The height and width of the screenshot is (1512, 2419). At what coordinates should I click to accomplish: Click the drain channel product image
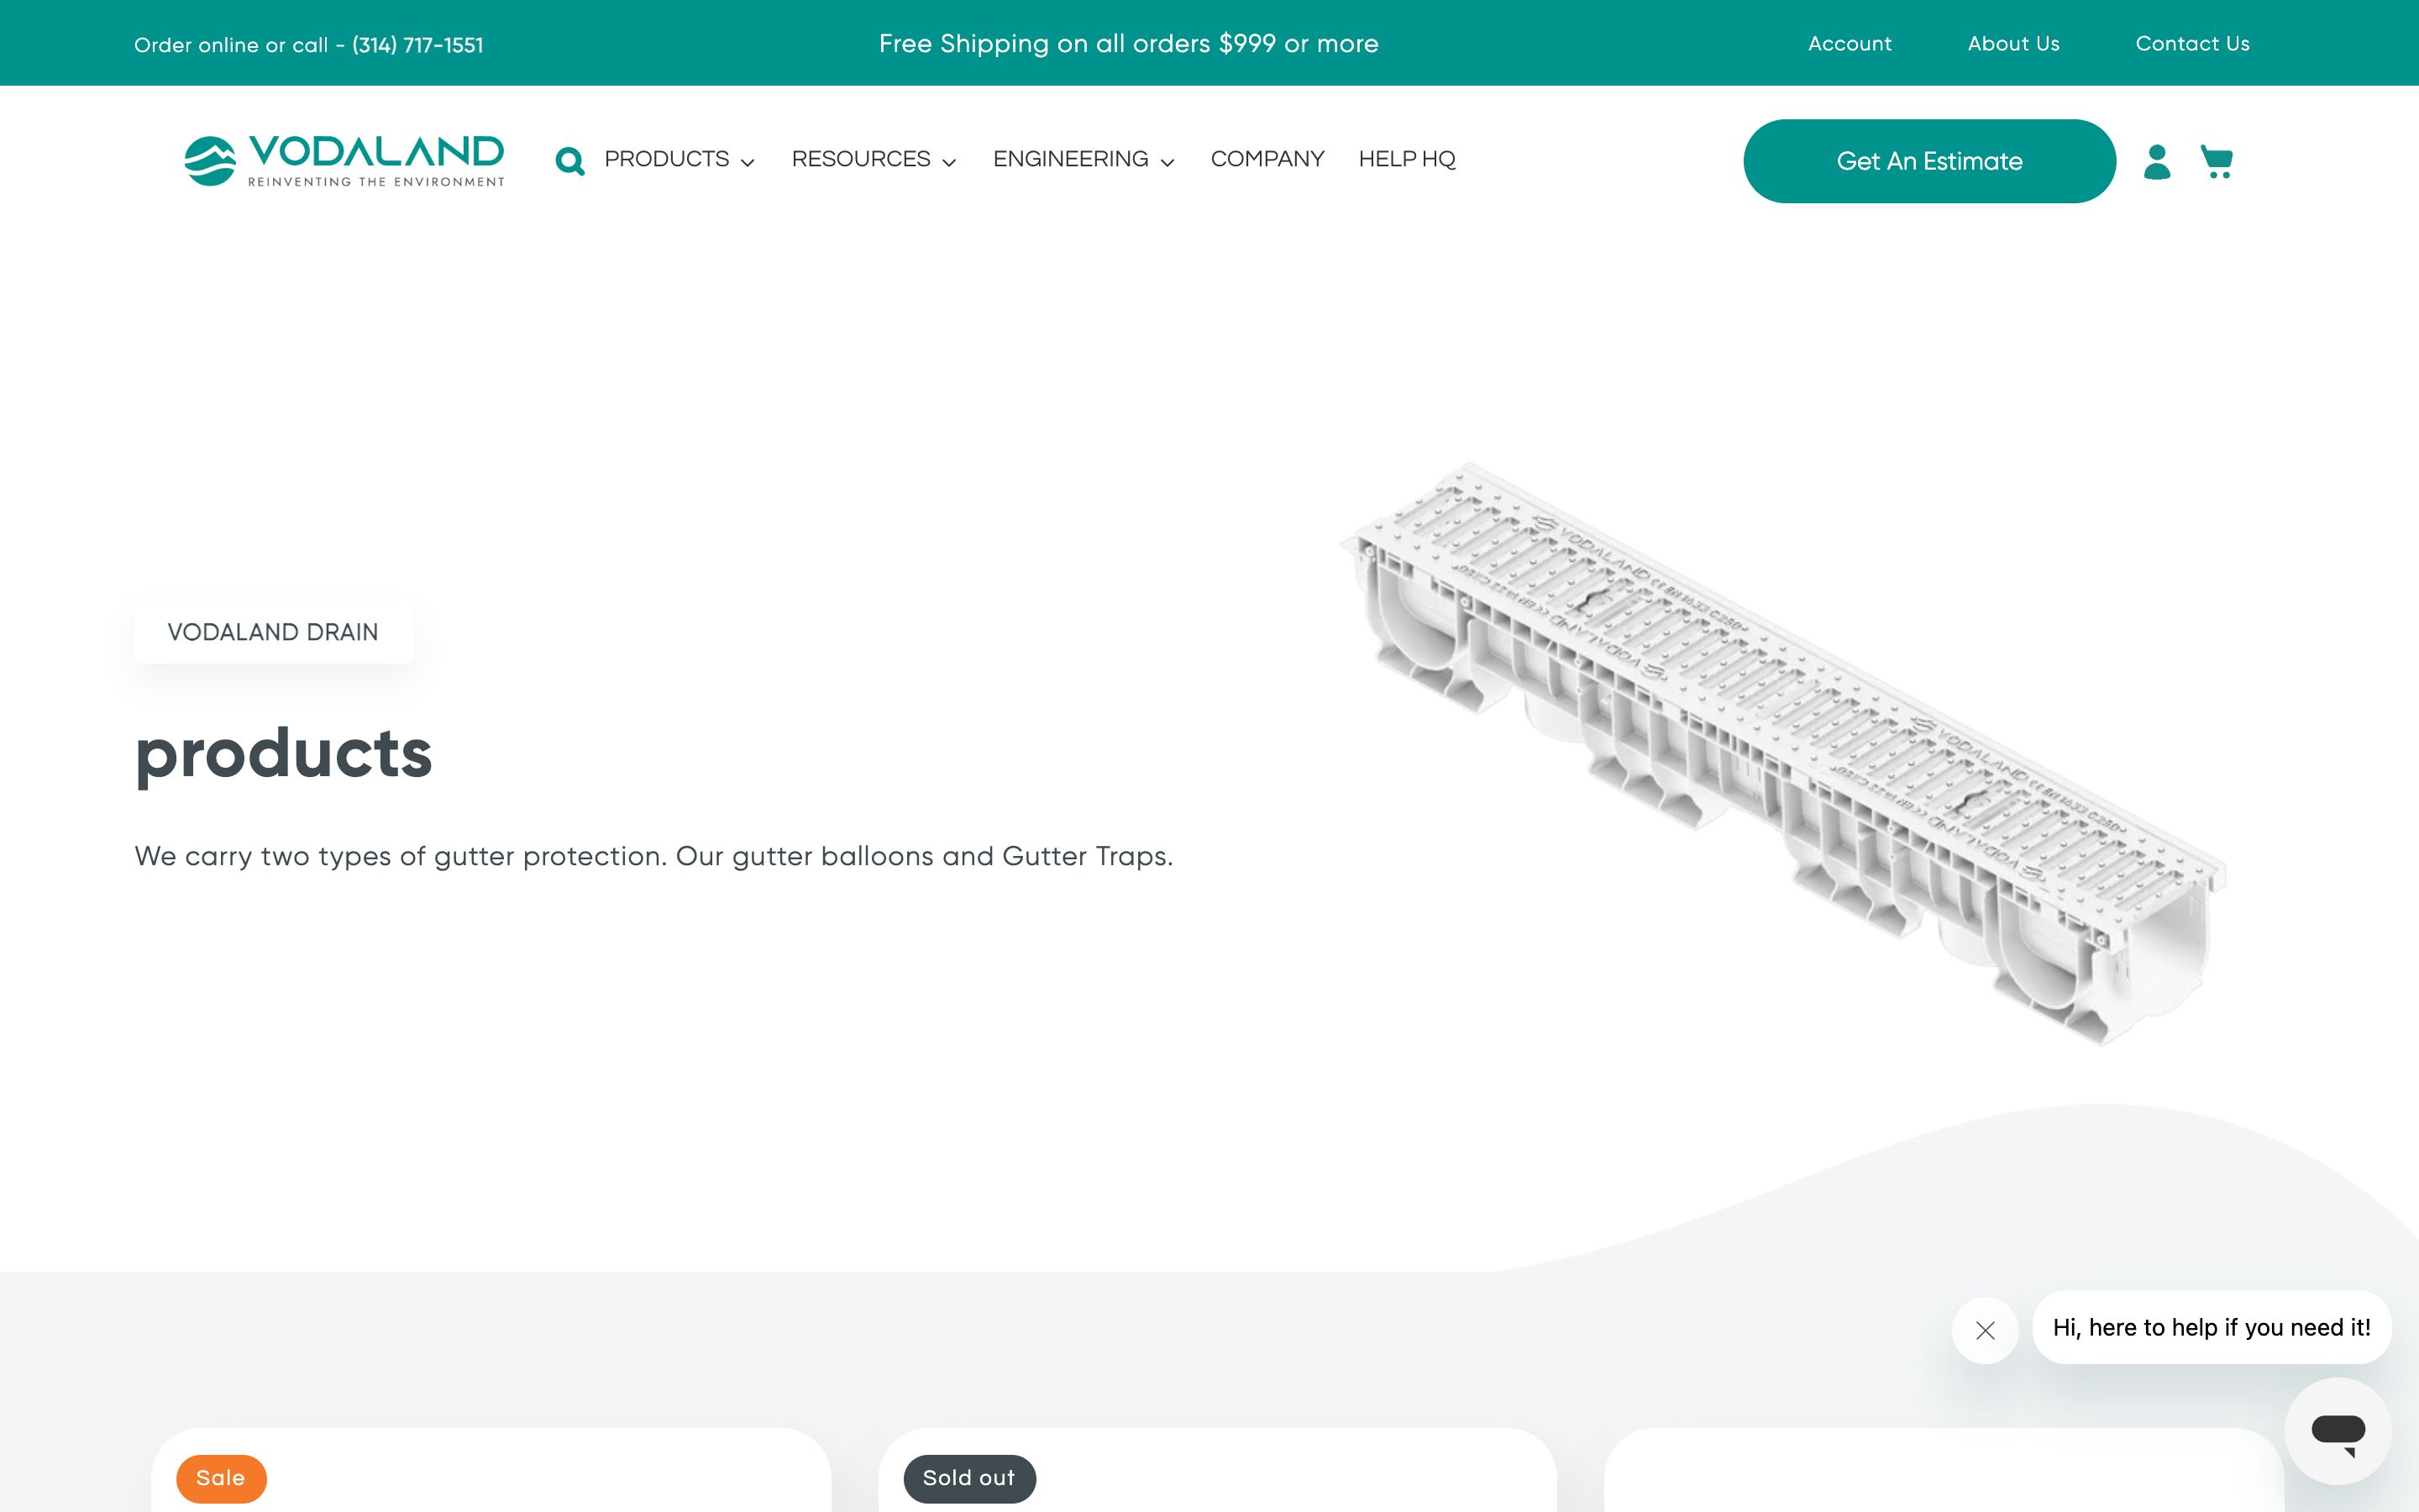click(x=1784, y=750)
